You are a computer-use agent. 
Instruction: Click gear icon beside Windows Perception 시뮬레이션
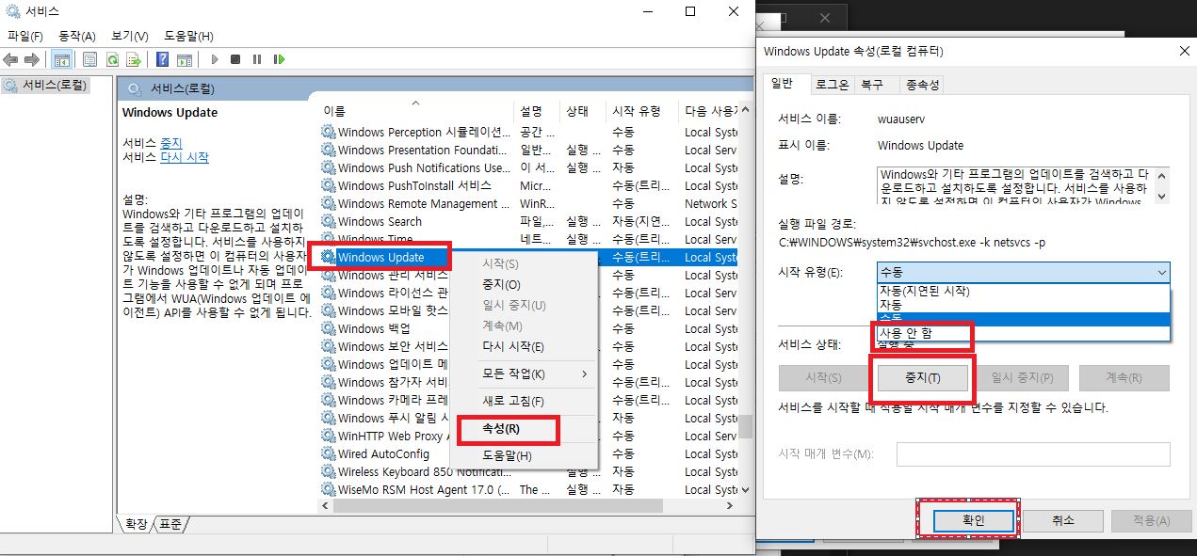(328, 133)
